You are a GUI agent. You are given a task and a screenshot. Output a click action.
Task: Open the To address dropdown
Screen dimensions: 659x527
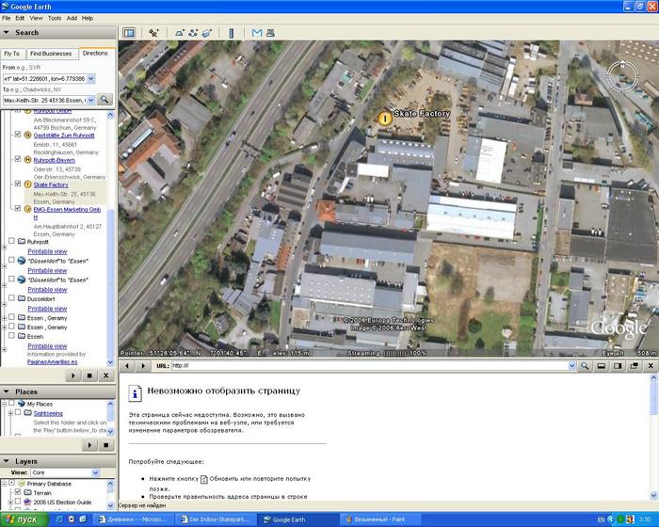pos(90,100)
